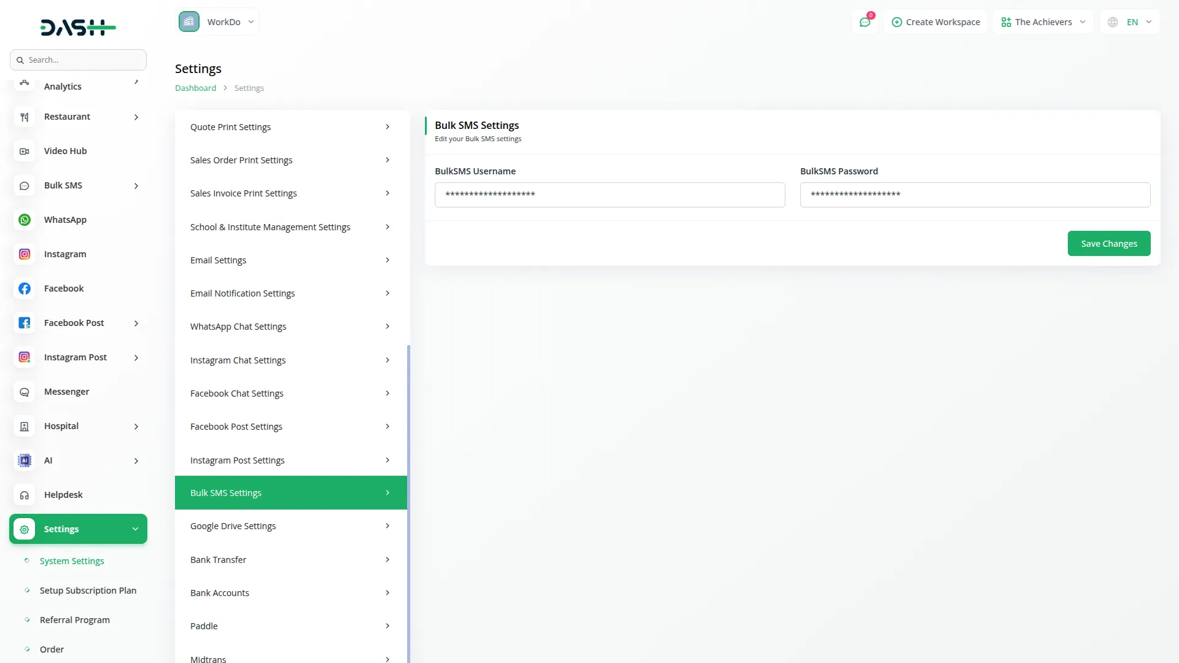Image resolution: width=1179 pixels, height=663 pixels.
Task: Click the Hospital building icon
Action: pyautogui.click(x=25, y=426)
